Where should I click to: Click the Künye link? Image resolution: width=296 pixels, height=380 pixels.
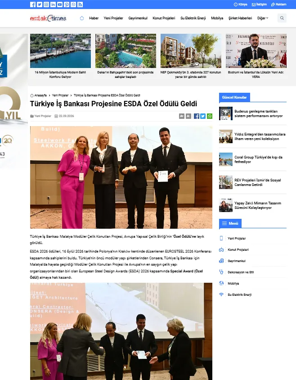240,5
